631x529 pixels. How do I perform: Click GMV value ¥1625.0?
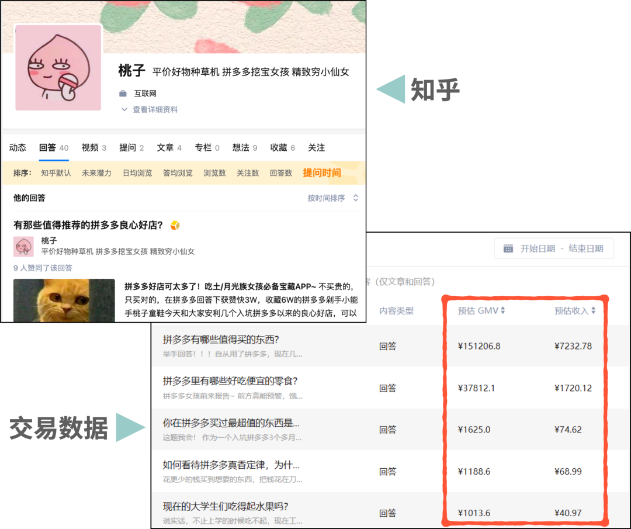click(474, 430)
